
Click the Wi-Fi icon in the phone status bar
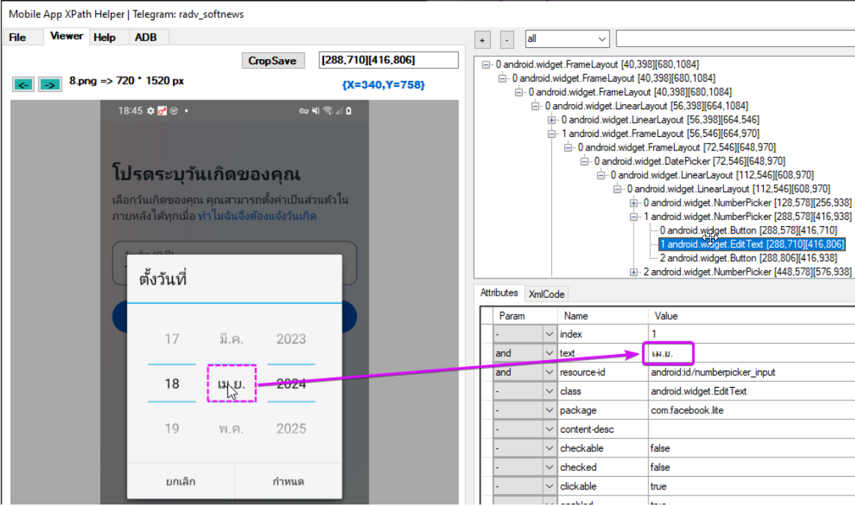pos(328,111)
